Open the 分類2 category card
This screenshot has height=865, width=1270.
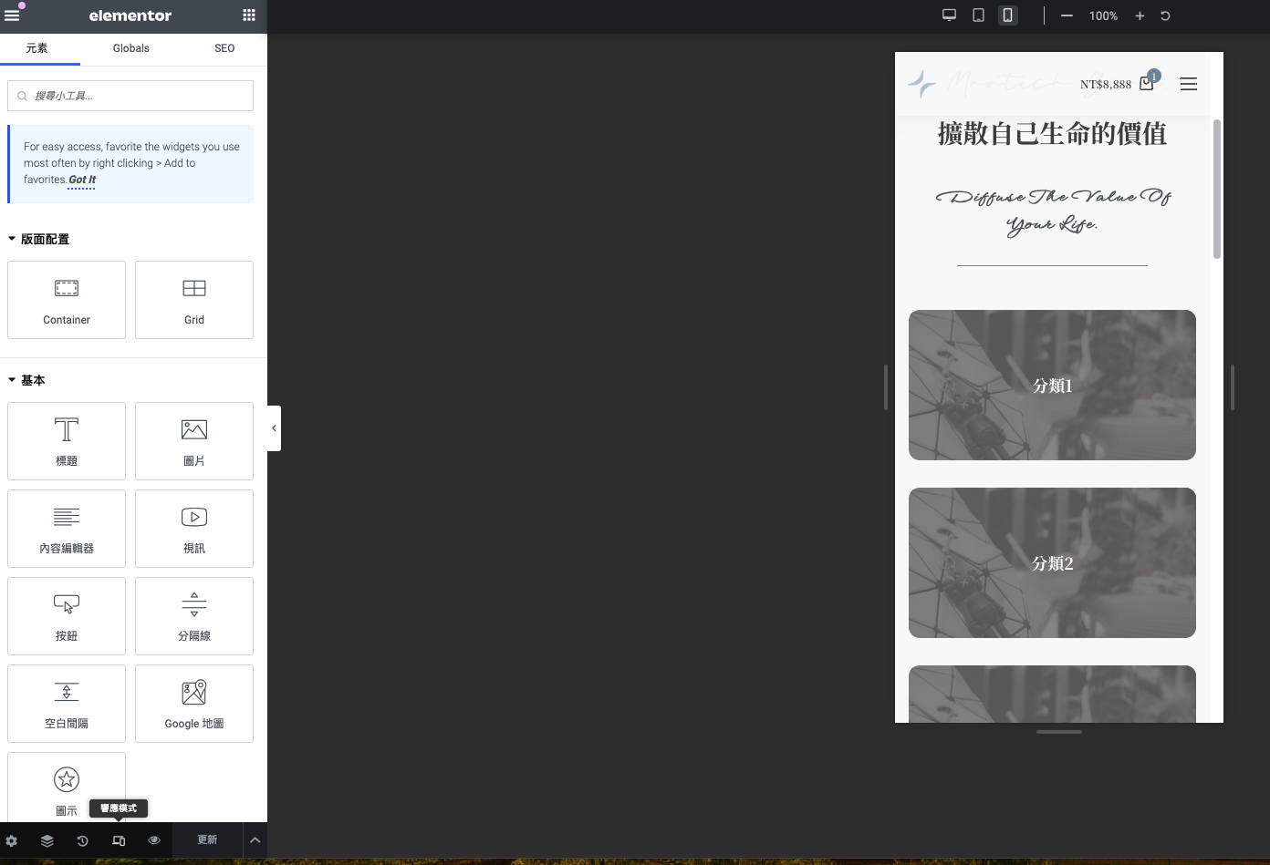click(1052, 562)
